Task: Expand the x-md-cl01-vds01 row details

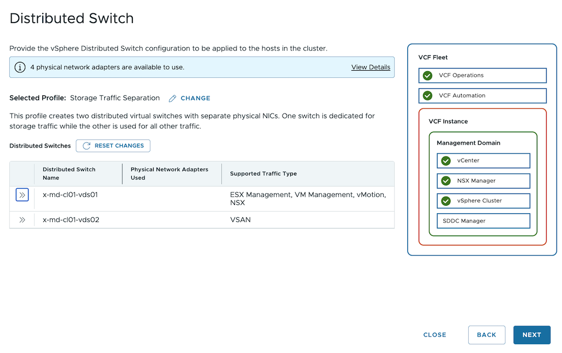Action: 22,195
